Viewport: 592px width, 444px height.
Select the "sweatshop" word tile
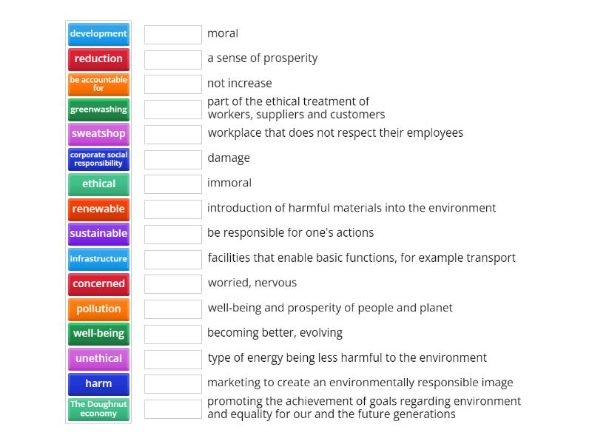98,134
